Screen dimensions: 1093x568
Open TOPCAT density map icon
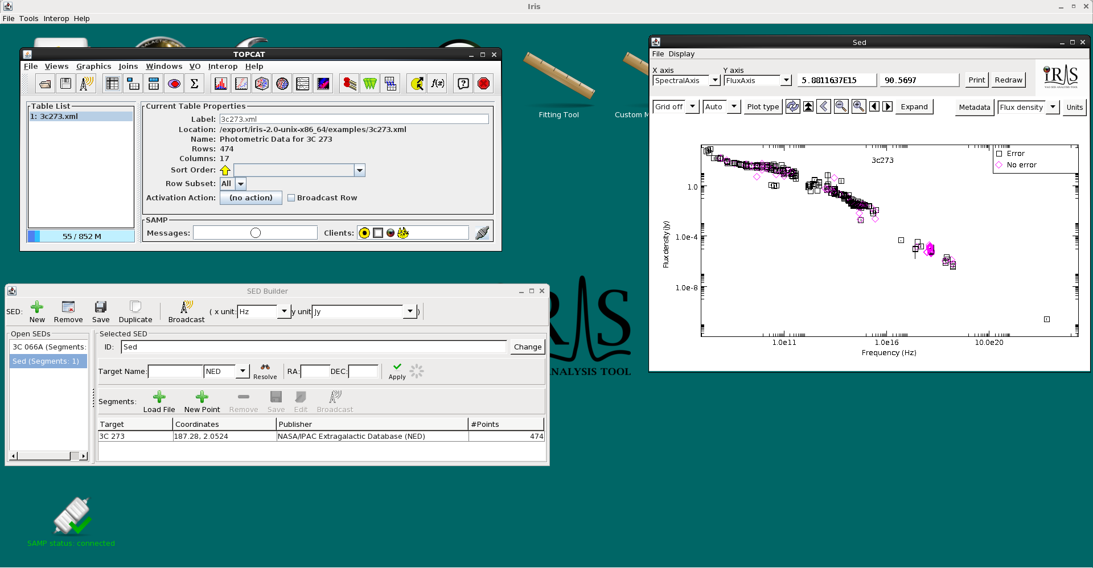[x=323, y=84]
